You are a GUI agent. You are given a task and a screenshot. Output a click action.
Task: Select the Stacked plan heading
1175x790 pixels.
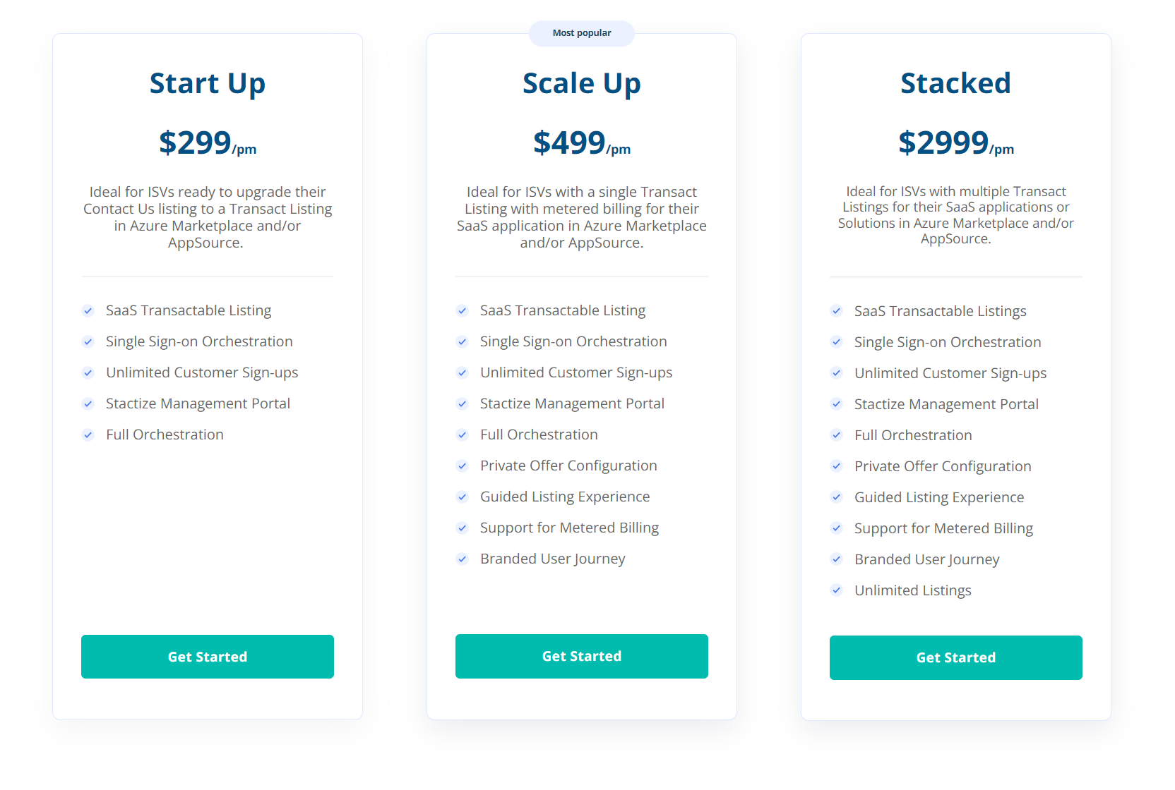point(955,83)
